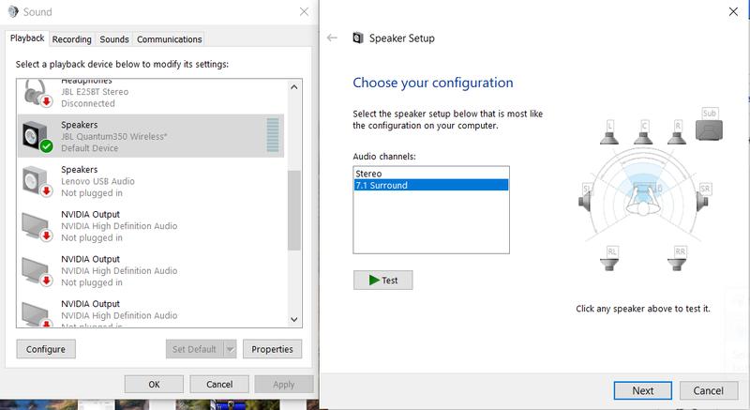Click the Sound window title speaker icon
Screen dimensions: 750x410
coord(13,11)
